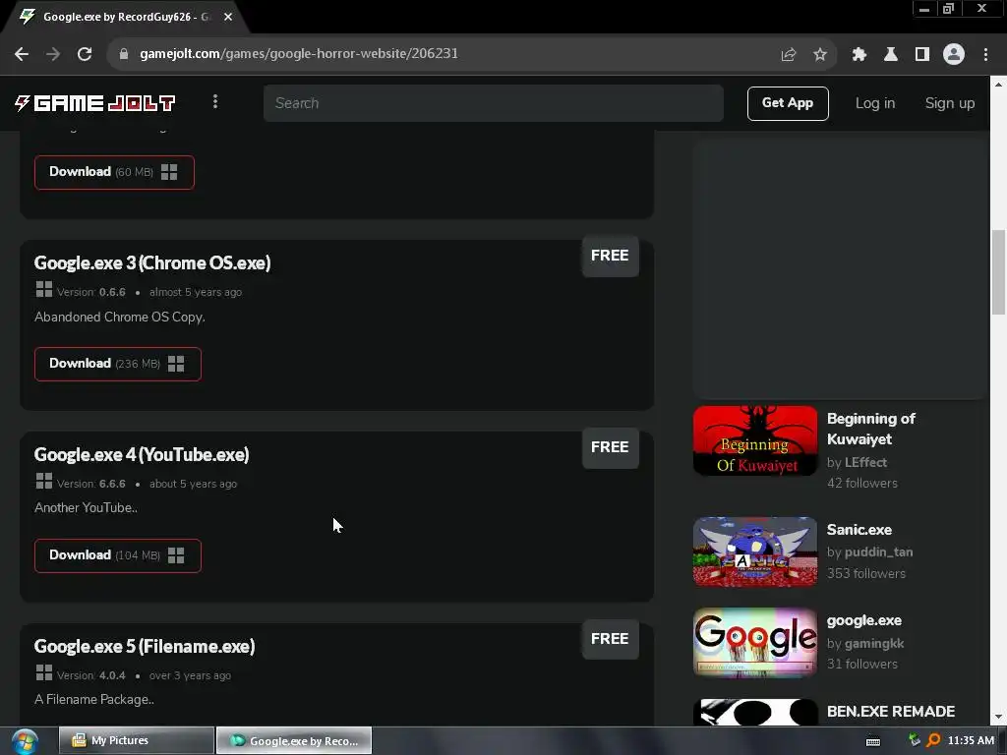Click the FREE badge on Google.exe 3

pyautogui.click(x=610, y=256)
